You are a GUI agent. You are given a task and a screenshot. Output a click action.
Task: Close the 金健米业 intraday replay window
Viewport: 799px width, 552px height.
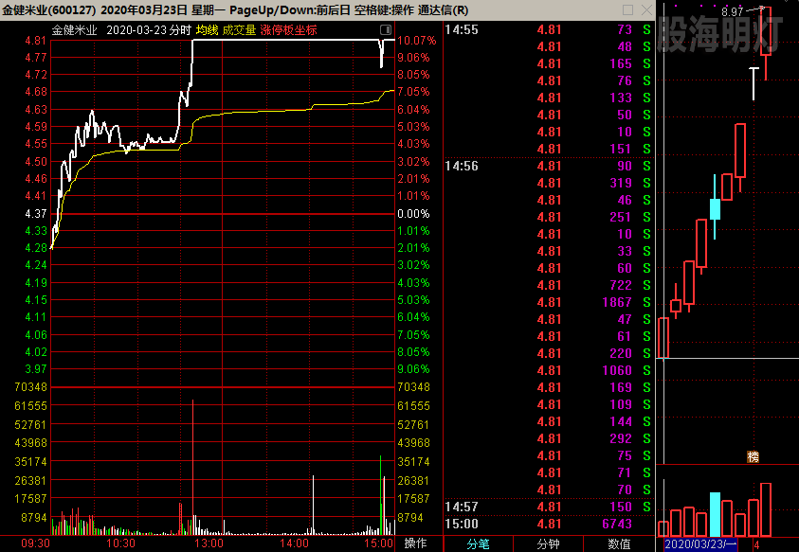pyautogui.click(x=646, y=10)
